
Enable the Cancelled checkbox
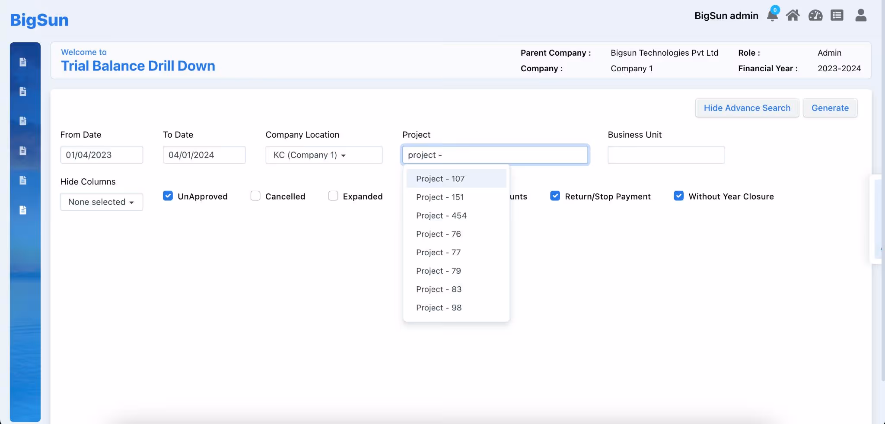[255, 196]
